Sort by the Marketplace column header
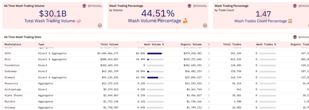The image size is (309, 110). (x=13, y=44)
